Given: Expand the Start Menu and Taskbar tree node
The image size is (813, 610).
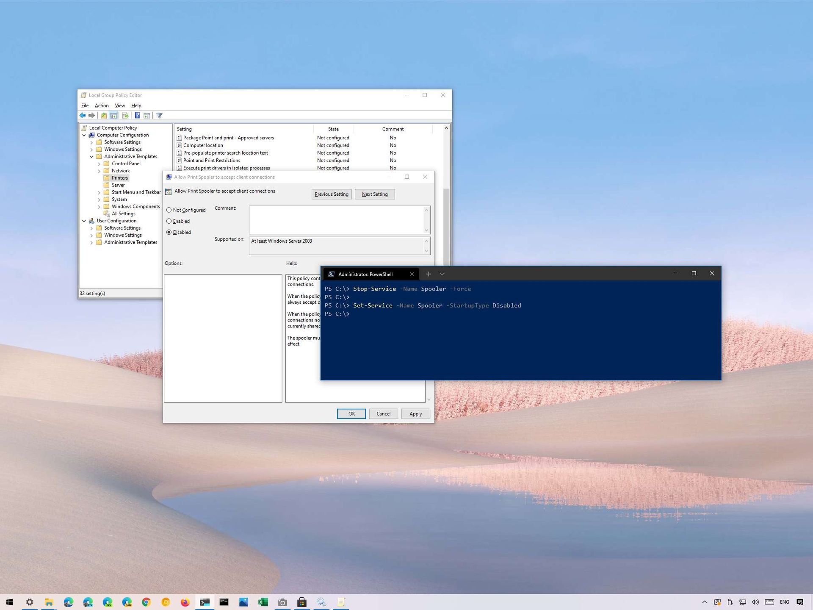Looking at the screenshot, I should pos(100,192).
